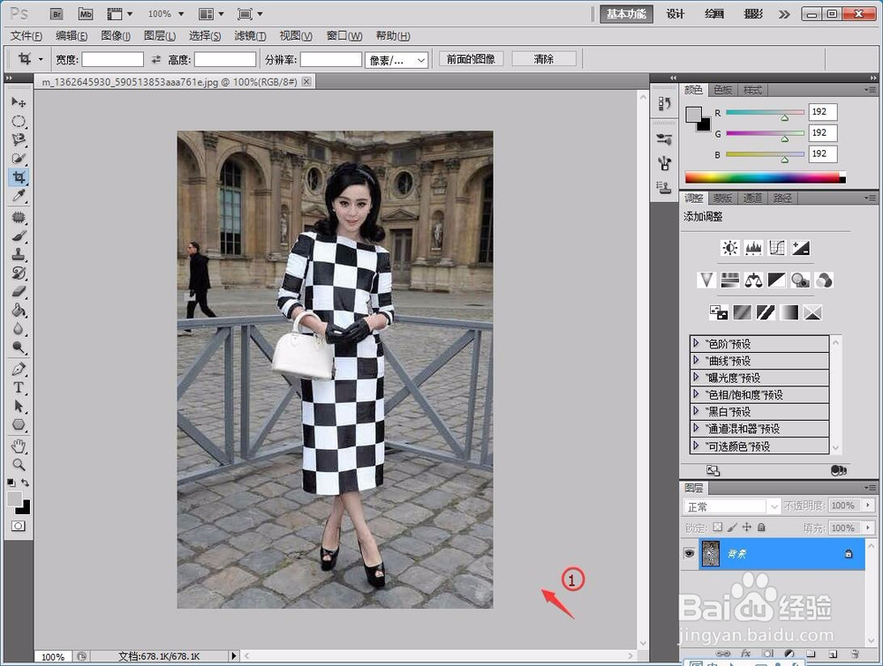
Task: Select the Spot Healing Brush tool
Action: [19, 217]
